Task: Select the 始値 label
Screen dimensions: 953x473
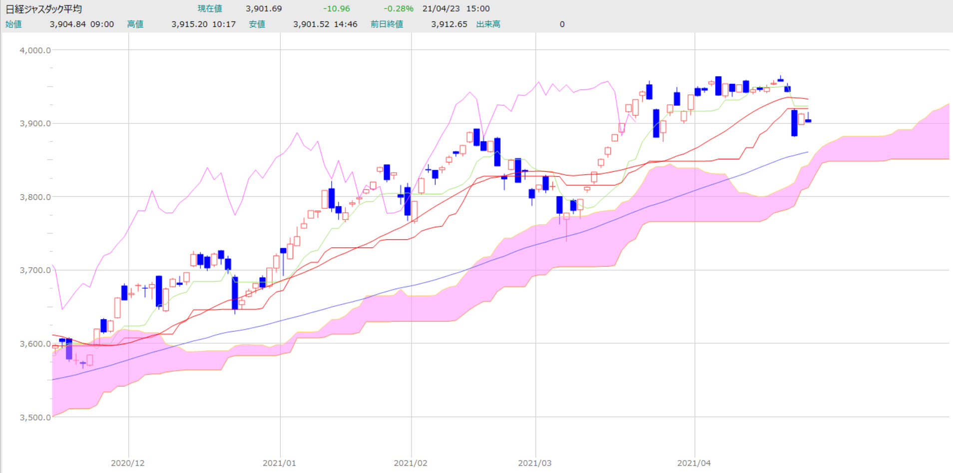Action: (13, 24)
